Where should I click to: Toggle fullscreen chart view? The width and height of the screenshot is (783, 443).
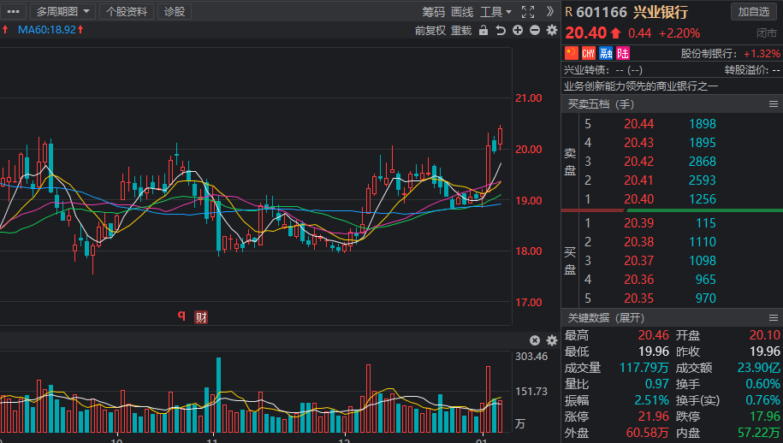click(528, 12)
